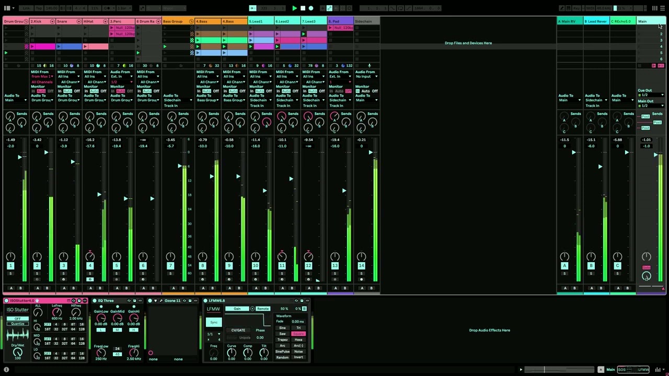669x376 pixels.
Task: Click the X button beside Gain in LFMW
Action: (252, 309)
